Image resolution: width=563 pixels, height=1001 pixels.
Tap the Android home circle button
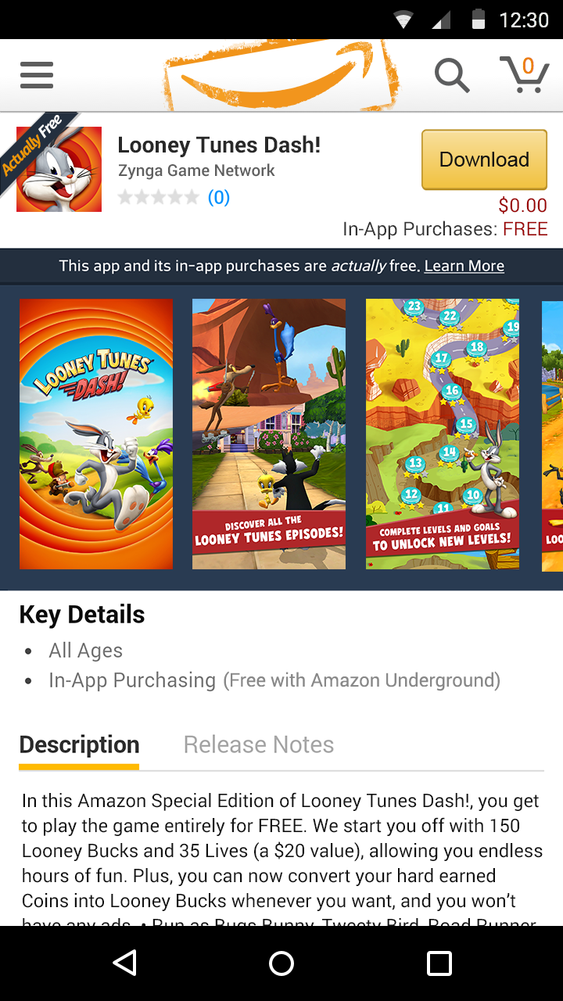(281, 963)
